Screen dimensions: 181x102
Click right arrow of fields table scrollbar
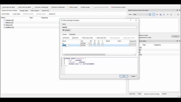(135, 54)
